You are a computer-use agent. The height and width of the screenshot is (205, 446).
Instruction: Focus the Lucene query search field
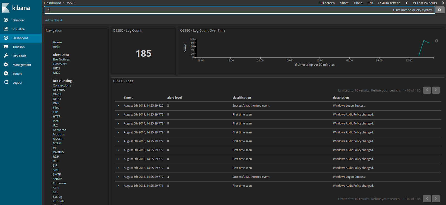tap(239, 10)
